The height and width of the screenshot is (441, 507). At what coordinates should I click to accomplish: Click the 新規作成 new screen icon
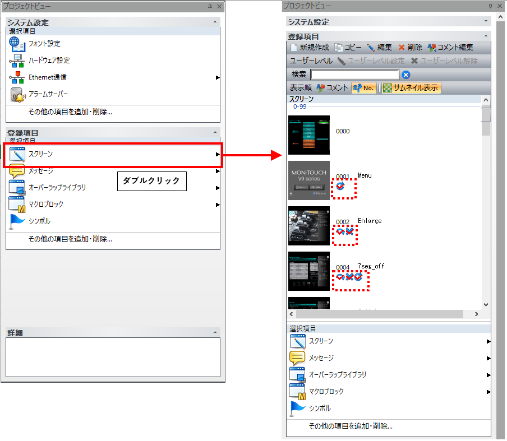point(294,48)
